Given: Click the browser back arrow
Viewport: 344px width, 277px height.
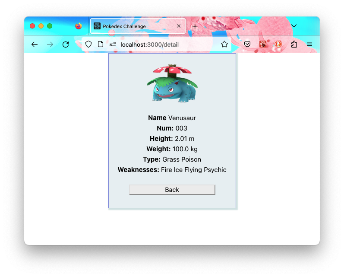Looking at the screenshot, I should 35,45.
